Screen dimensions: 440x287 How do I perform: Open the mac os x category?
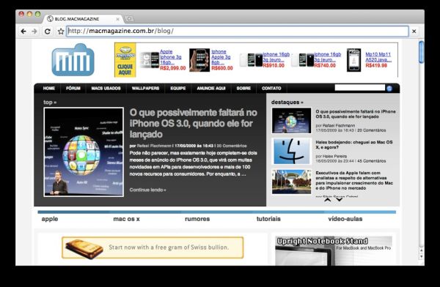coord(126,219)
